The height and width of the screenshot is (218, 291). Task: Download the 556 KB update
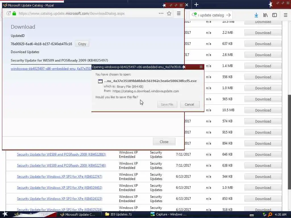coord(263,77)
